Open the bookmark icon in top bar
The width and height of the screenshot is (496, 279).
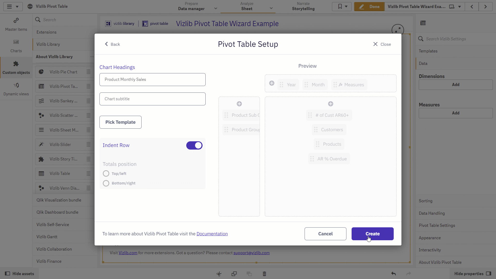coord(340,6)
